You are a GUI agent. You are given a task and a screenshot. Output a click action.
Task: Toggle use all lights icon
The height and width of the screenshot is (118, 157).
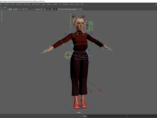point(18,9)
